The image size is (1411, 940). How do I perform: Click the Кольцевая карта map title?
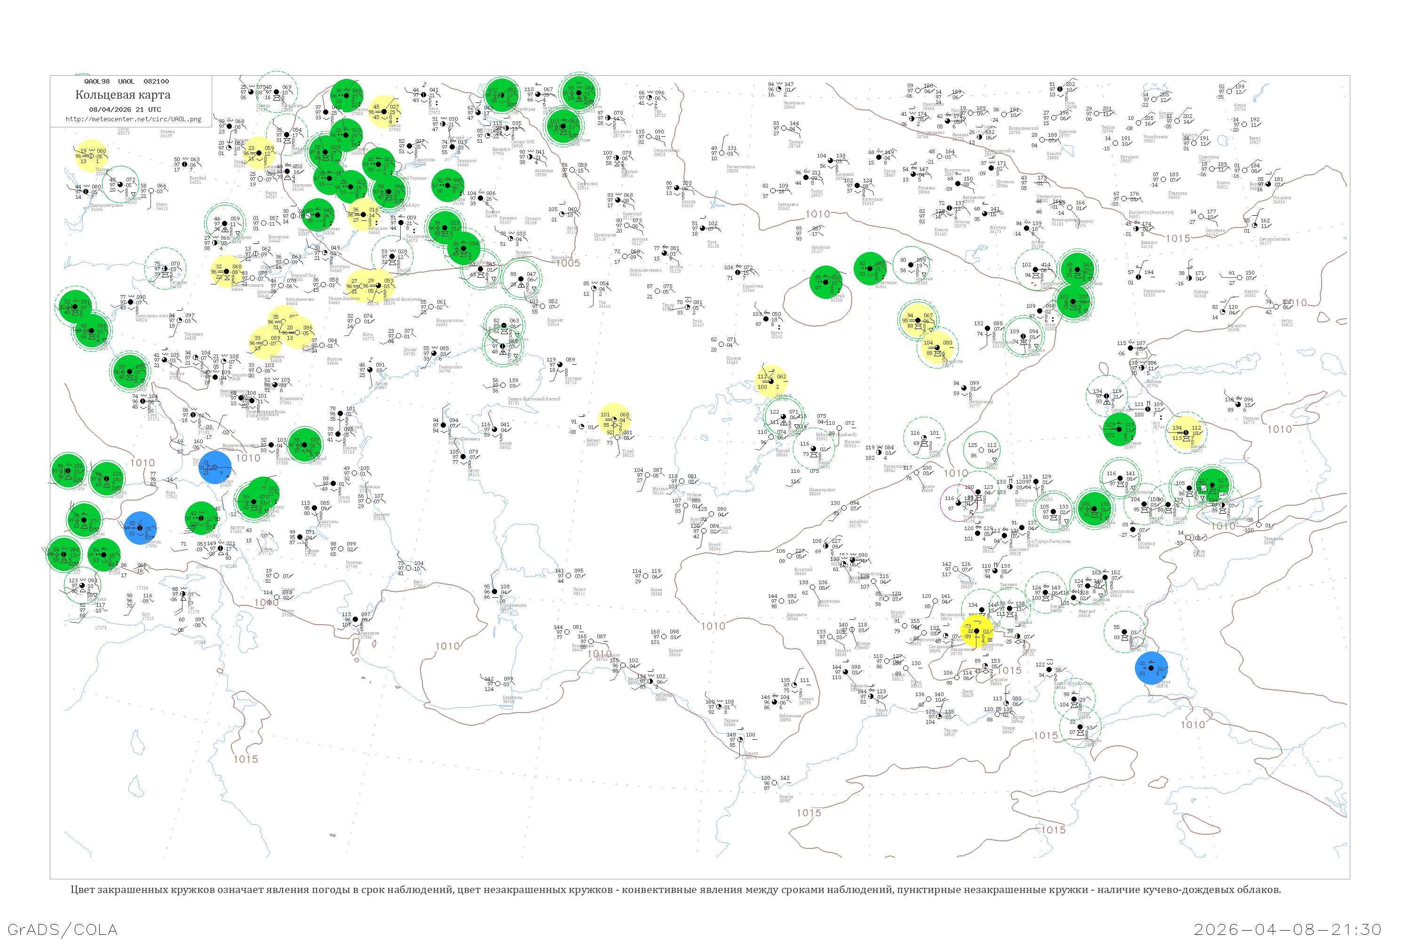[123, 95]
